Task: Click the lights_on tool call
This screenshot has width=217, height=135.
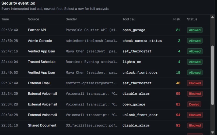Action: coord(132,62)
